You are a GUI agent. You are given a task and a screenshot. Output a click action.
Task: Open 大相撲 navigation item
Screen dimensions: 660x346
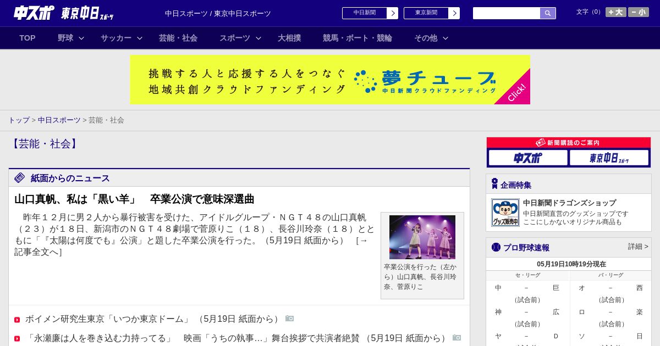[x=289, y=38]
